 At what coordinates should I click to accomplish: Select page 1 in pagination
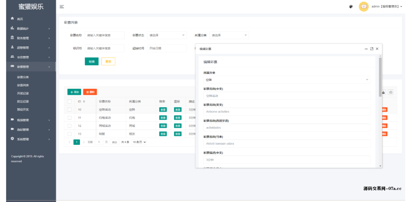pos(77,142)
